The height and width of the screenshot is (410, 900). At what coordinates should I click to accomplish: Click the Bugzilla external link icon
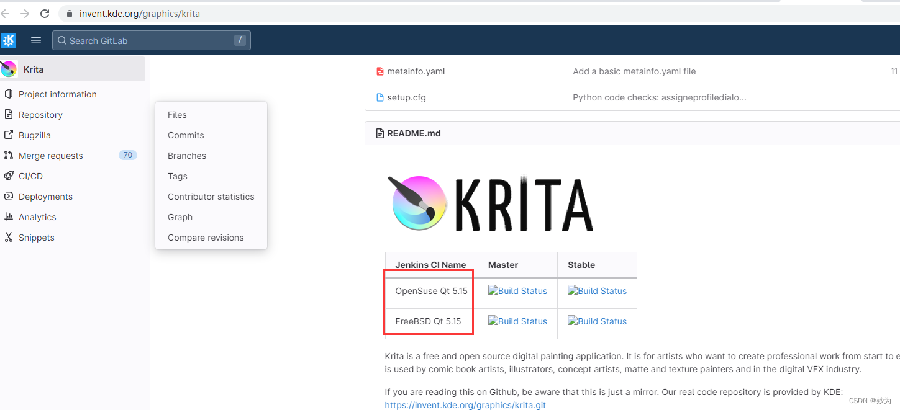pyautogui.click(x=8, y=135)
